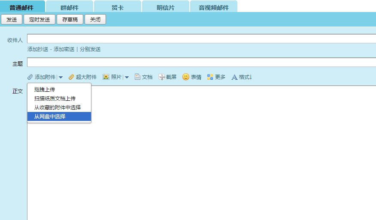This screenshot has height=220, width=376.
Task: Click the 表情 smiley face icon
Action: 185,77
